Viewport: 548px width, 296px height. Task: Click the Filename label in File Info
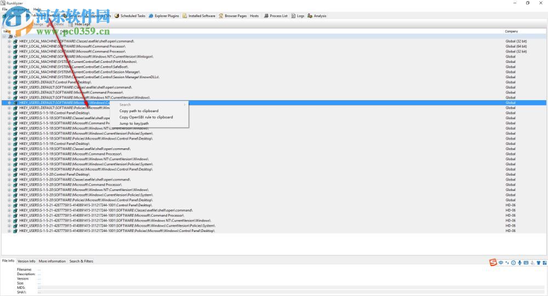tap(24, 270)
